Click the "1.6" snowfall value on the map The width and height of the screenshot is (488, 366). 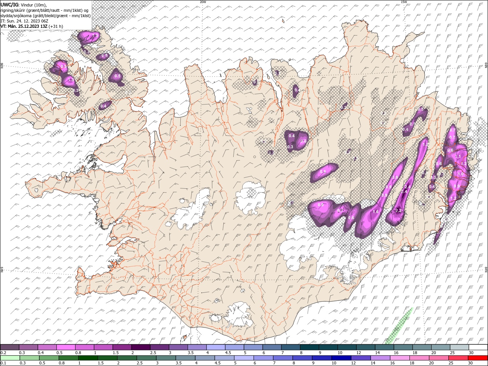(x=376, y=212)
